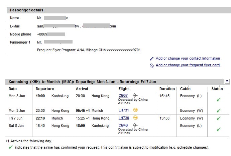Click the Lufthansa logo beside LH730
The width and height of the screenshot is (231, 156).
pos(135,118)
